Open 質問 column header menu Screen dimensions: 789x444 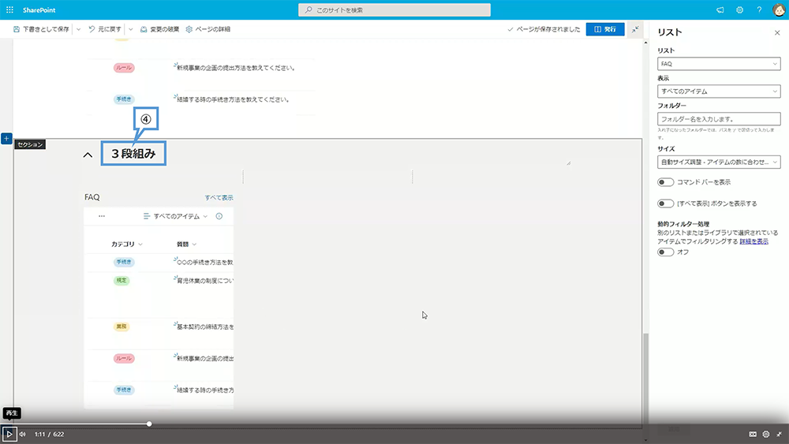(x=186, y=244)
